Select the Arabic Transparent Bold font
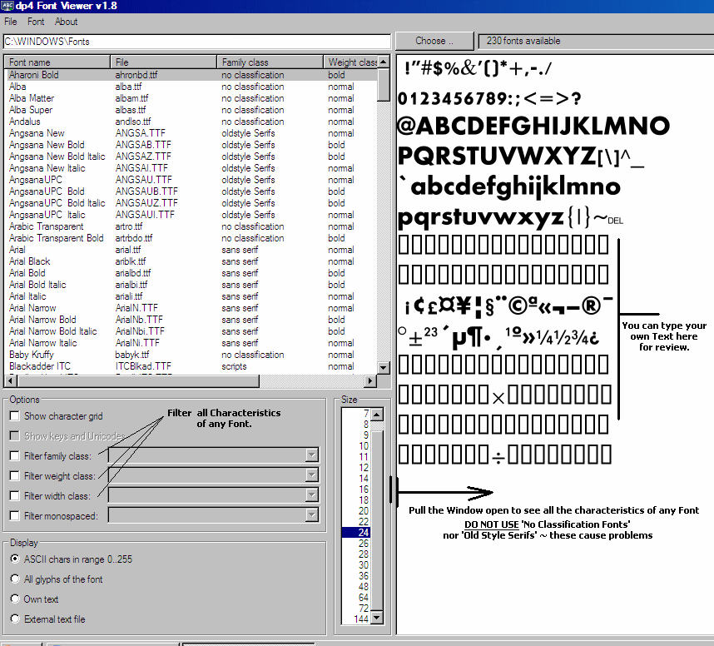Viewport: 714px width, 646px height. 56,238
